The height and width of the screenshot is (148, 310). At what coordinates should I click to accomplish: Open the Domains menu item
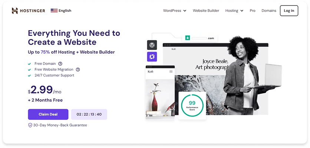point(269,11)
